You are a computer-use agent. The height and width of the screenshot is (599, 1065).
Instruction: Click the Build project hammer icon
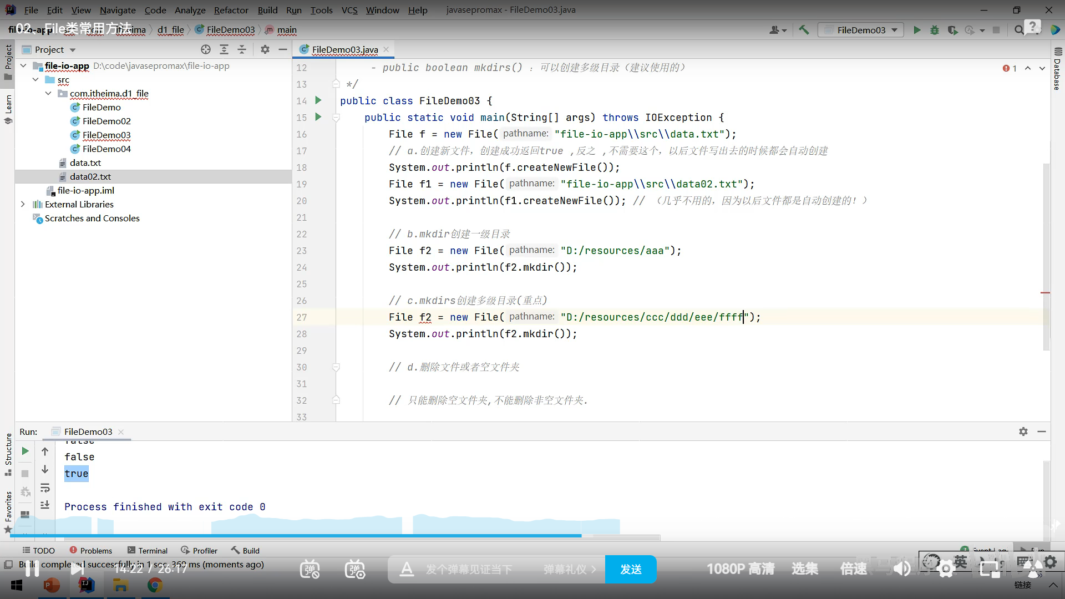pos(804,30)
